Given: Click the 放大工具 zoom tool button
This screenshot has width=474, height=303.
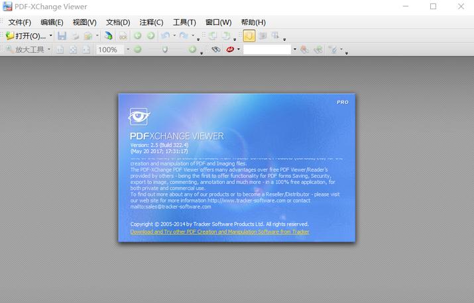Looking at the screenshot, I should click(x=25, y=50).
